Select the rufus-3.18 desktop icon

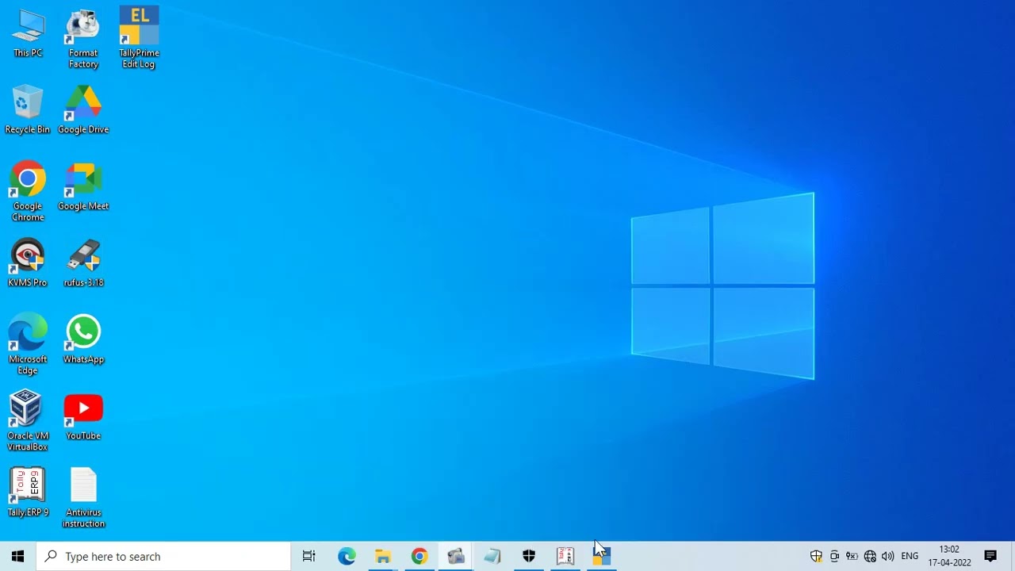83,263
